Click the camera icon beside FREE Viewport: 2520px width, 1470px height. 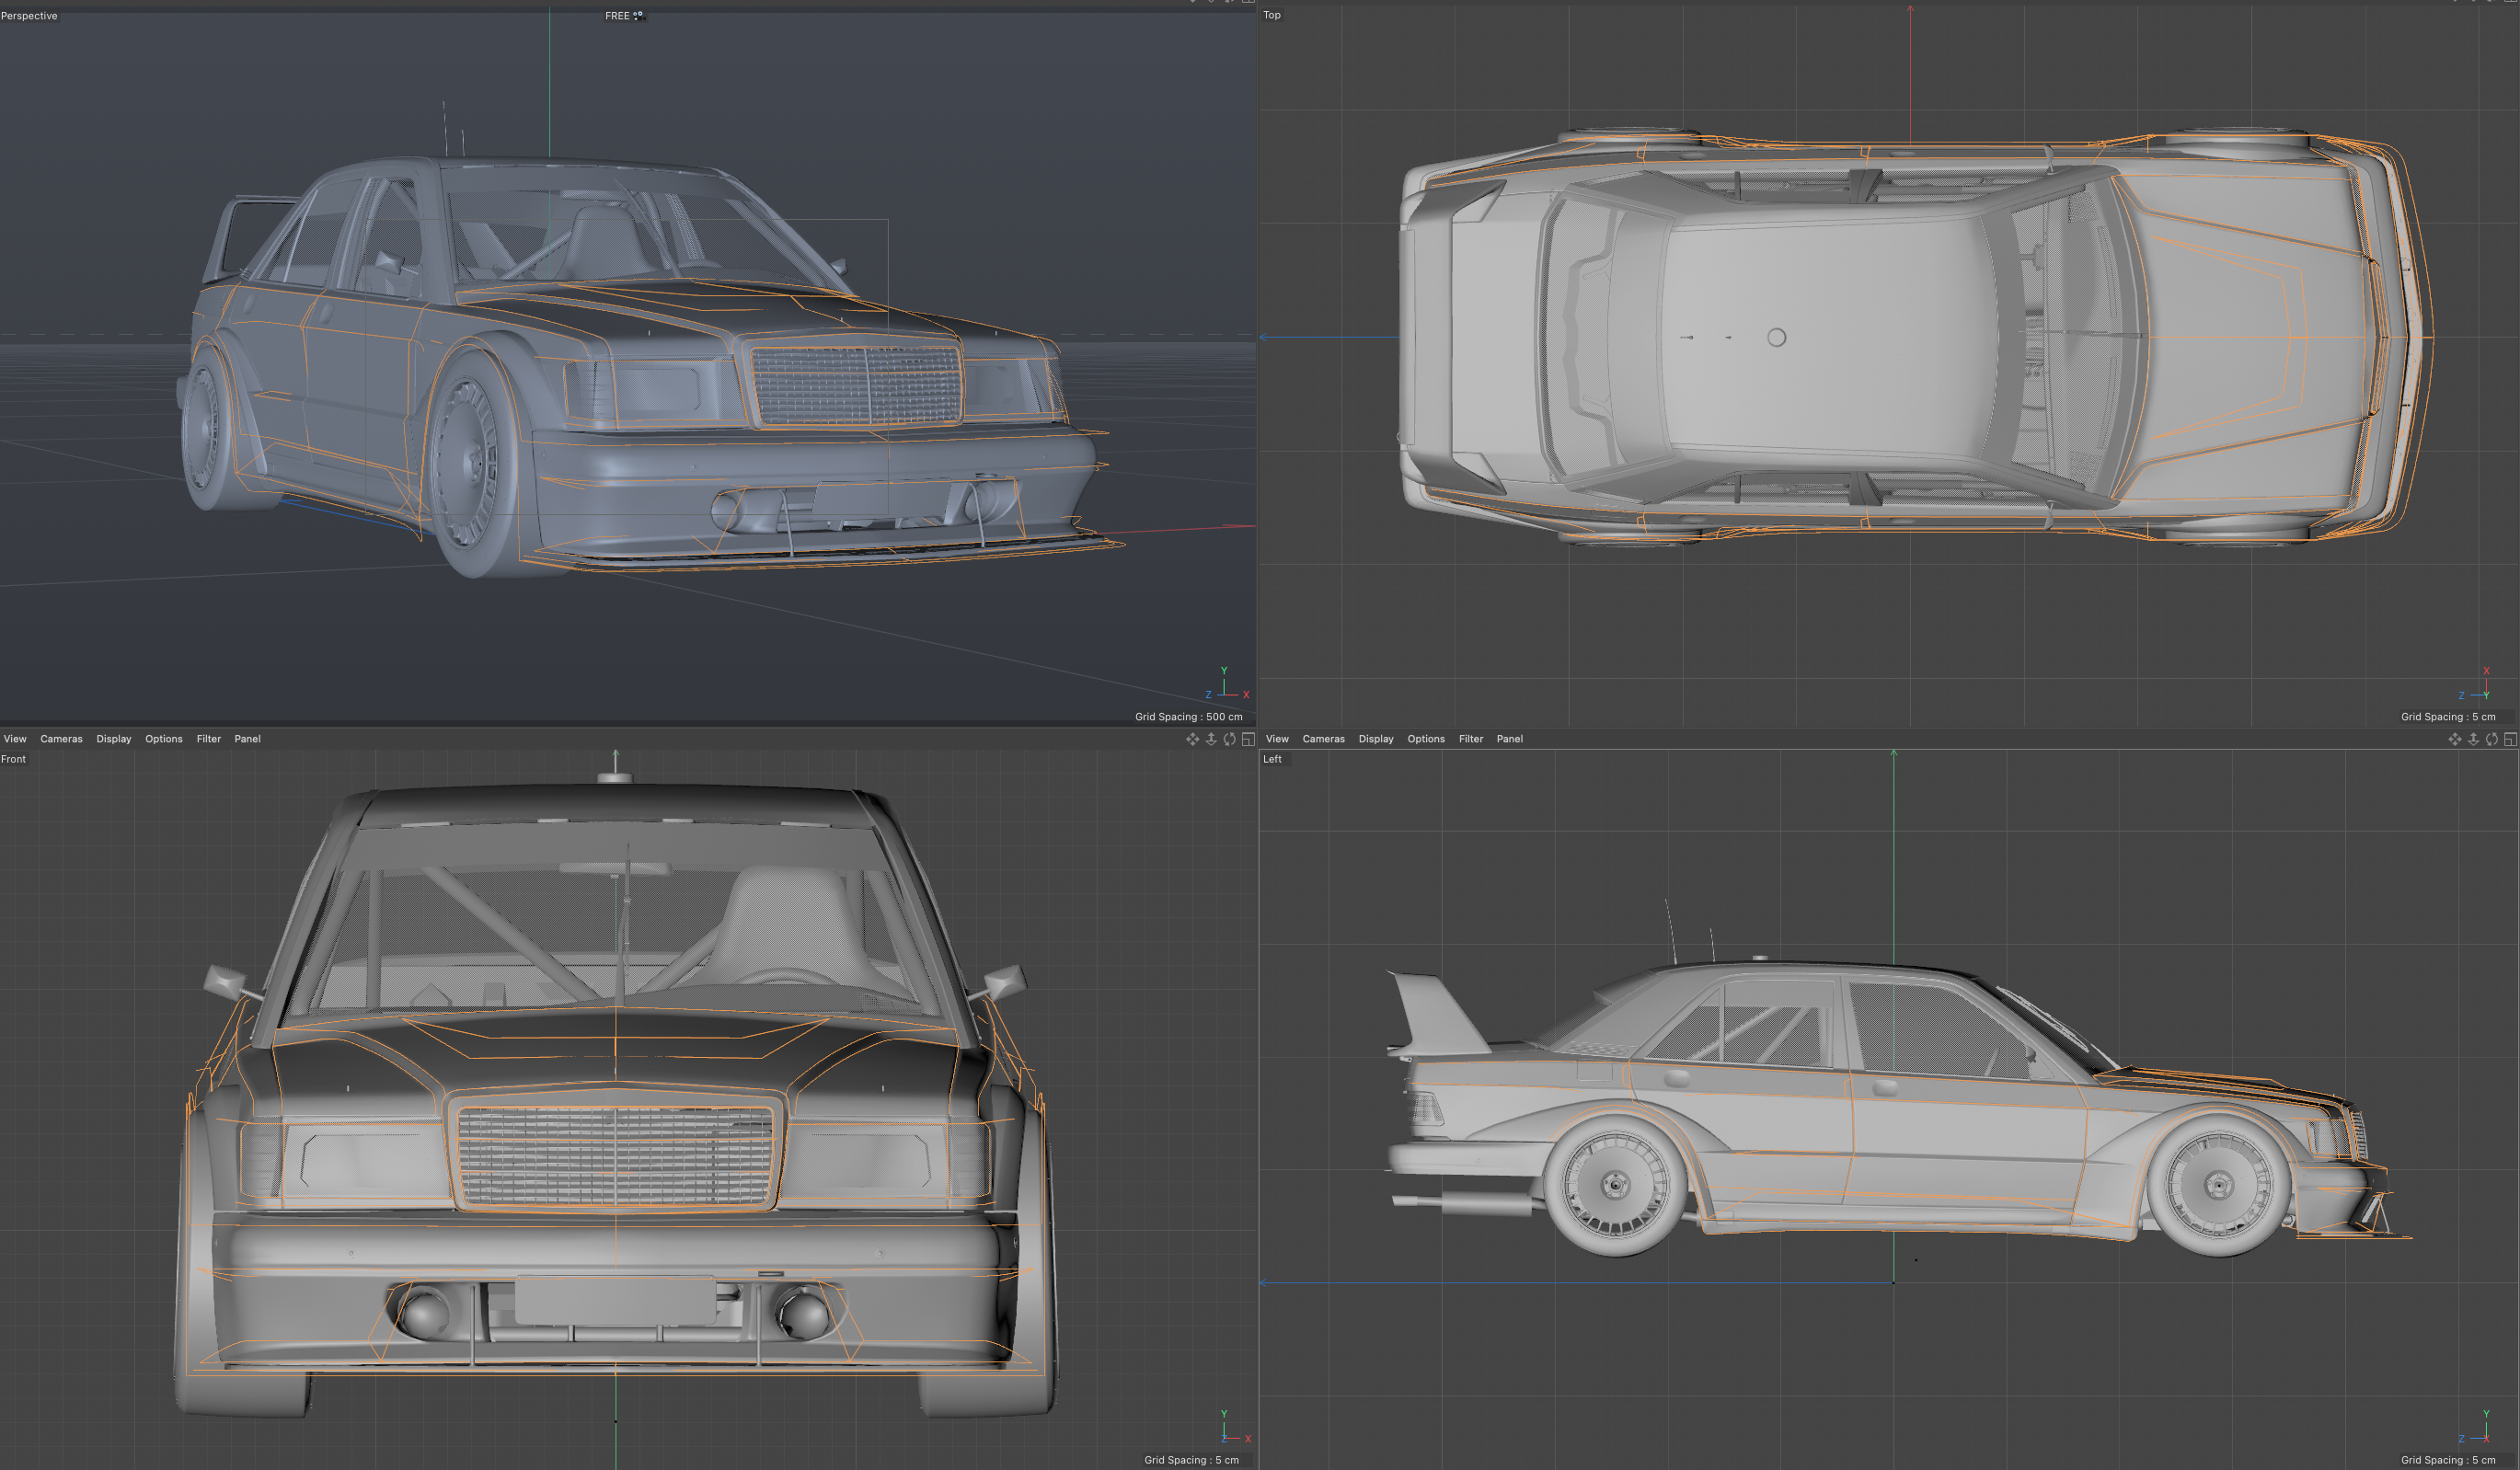[638, 16]
